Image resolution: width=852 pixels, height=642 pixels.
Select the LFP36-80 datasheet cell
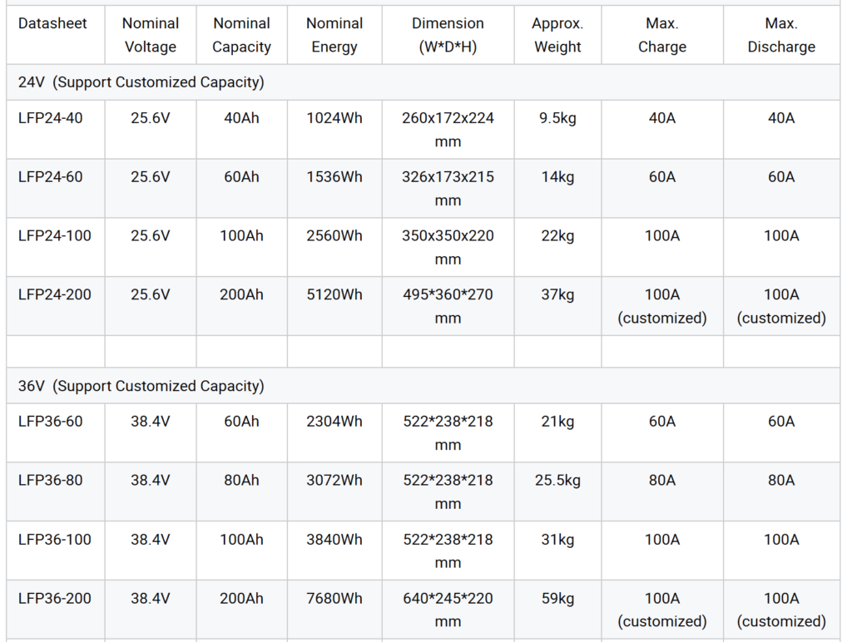click(51, 481)
